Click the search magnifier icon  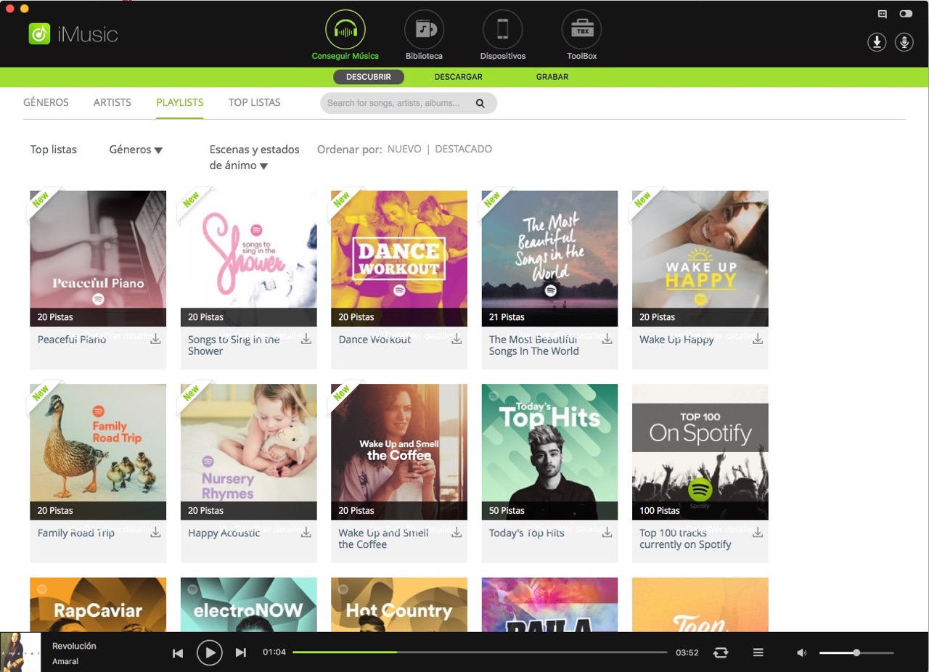pyautogui.click(x=480, y=103)
